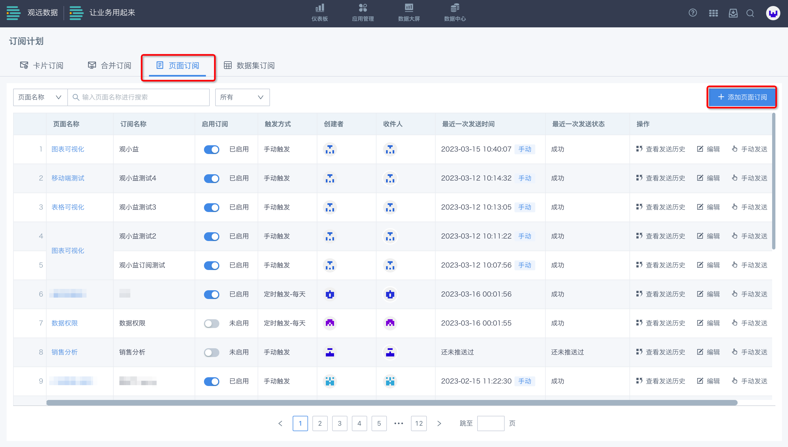Open the 仪表板 dashboard nav icon
Screen dimensions: 788x447
(320, 13)
